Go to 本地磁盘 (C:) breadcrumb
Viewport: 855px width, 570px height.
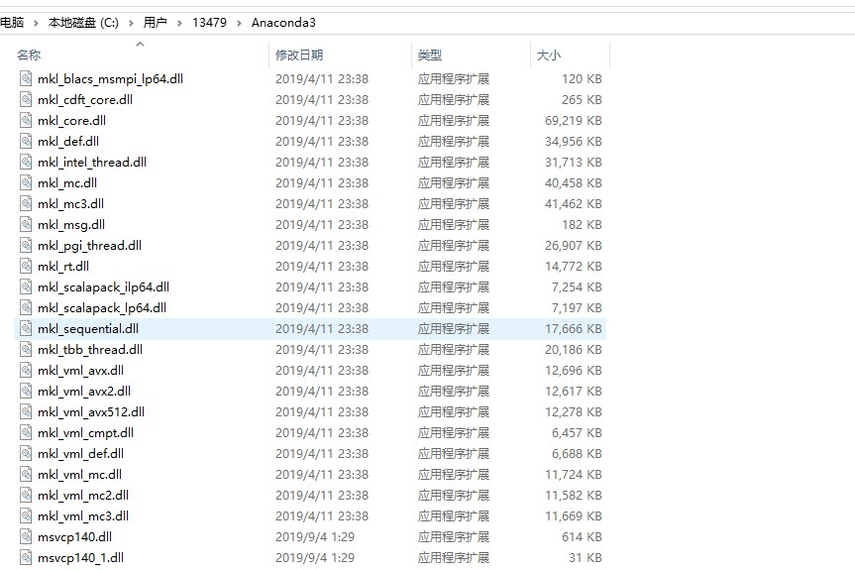pyautogui.click(x=83, y=23)
